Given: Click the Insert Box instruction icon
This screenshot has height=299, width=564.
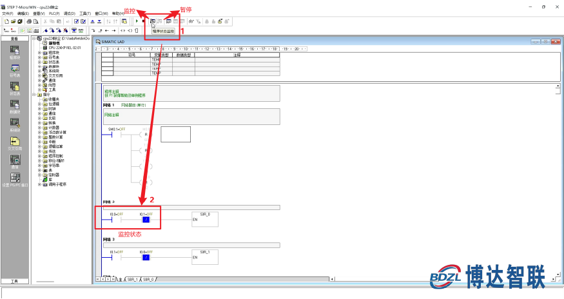Looking at the screenshot, I should coord(136,30).
